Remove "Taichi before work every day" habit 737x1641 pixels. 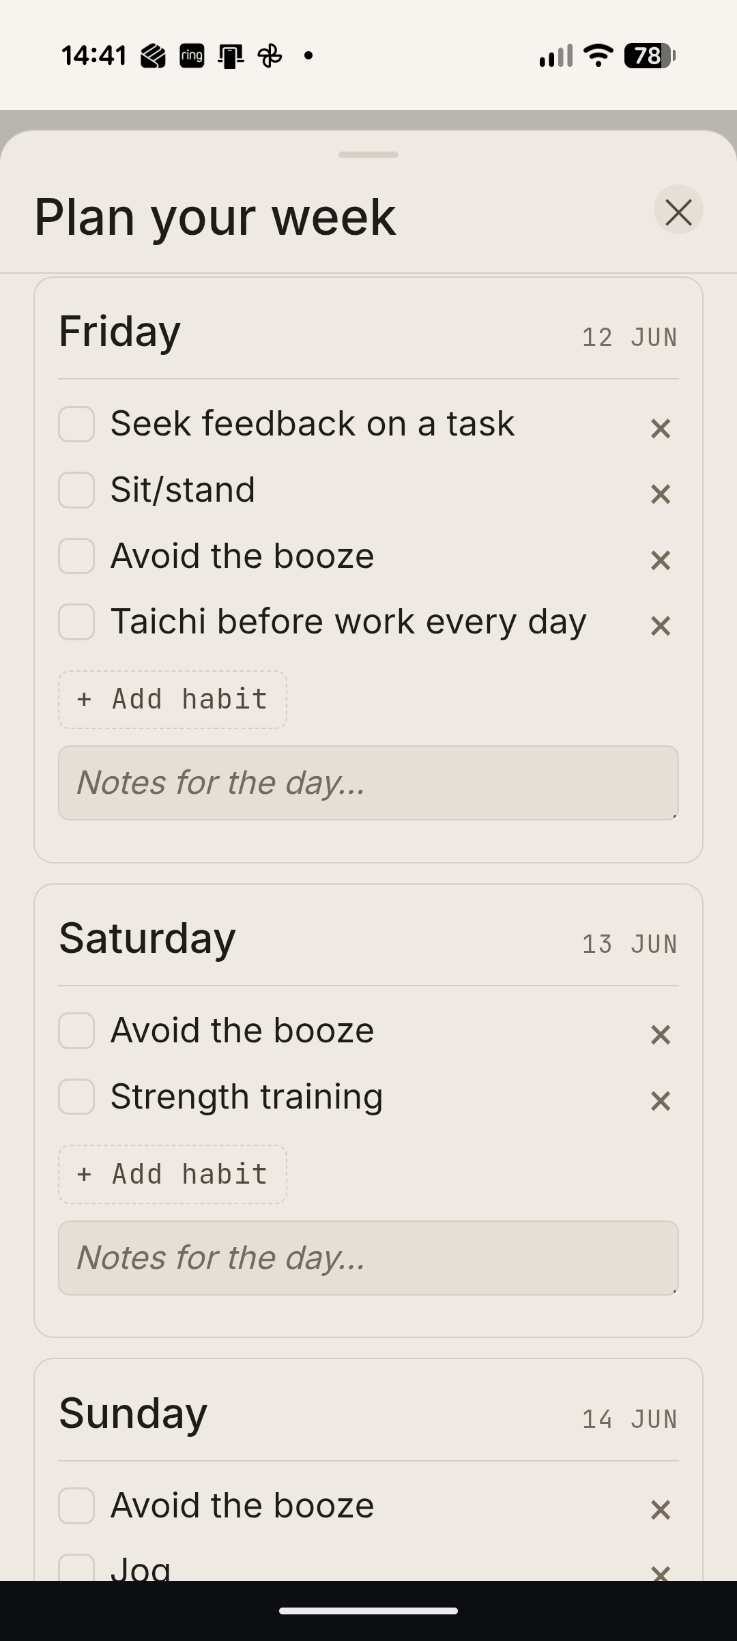(x=661, y=626)
